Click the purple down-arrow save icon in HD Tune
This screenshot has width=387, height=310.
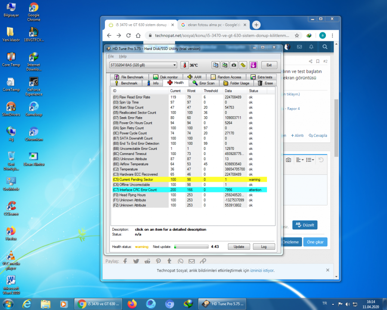253,65
